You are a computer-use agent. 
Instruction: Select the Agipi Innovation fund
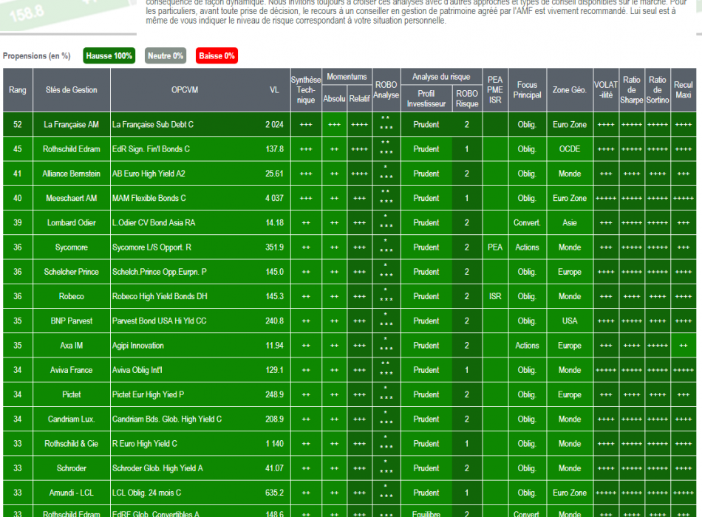point(138,346)
